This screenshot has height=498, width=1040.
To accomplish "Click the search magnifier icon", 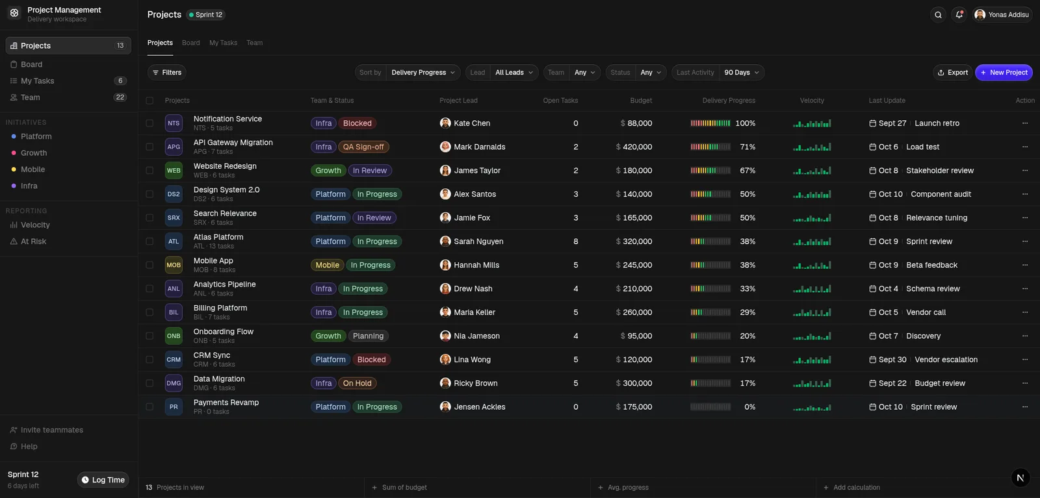I will point(938,15).
